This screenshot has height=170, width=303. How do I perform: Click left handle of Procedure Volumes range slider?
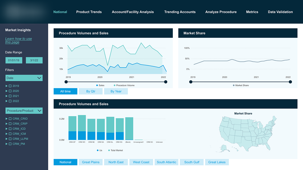pyautogui.click(x=66, y=82)
